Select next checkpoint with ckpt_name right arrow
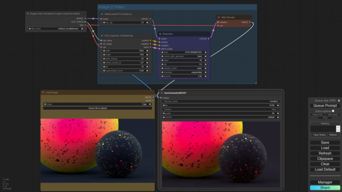The width and height of the screenshot is (342, 192). (x=82, y=28)
